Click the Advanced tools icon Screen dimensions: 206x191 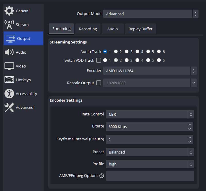pyautogui.click(x=9, y=107)
